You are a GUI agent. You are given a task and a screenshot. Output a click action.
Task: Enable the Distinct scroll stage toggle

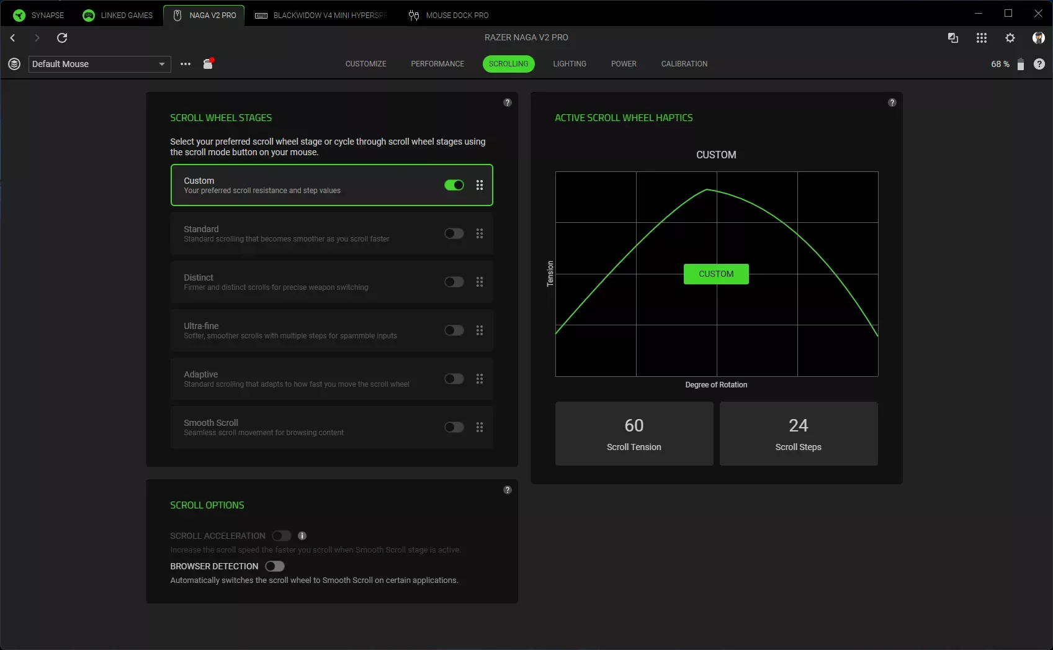(x=454, y=282)
